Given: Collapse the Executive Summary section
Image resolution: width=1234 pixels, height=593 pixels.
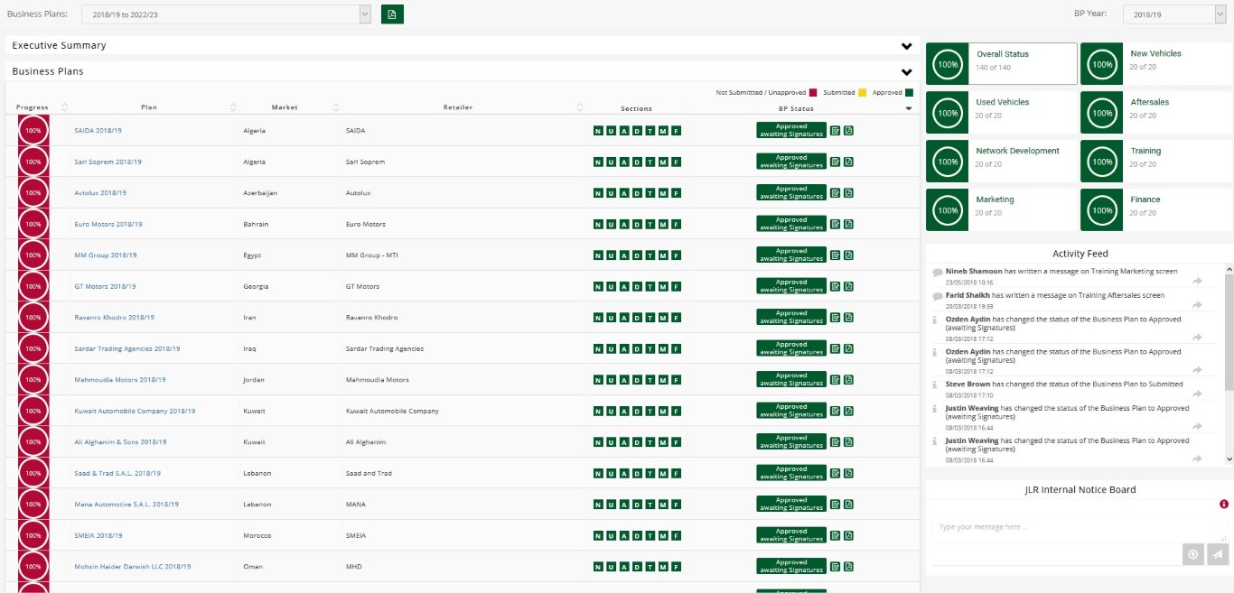Looking at the screenshot, I should pos(906,46).
